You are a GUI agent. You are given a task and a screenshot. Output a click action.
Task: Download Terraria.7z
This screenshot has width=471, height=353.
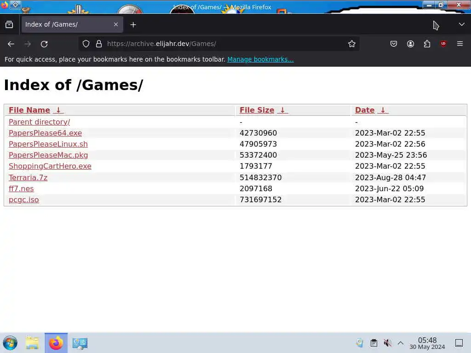tap(28, 177)
